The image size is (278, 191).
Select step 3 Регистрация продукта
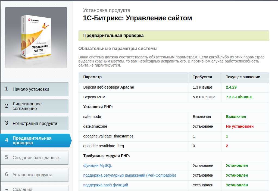click(35, 123)
